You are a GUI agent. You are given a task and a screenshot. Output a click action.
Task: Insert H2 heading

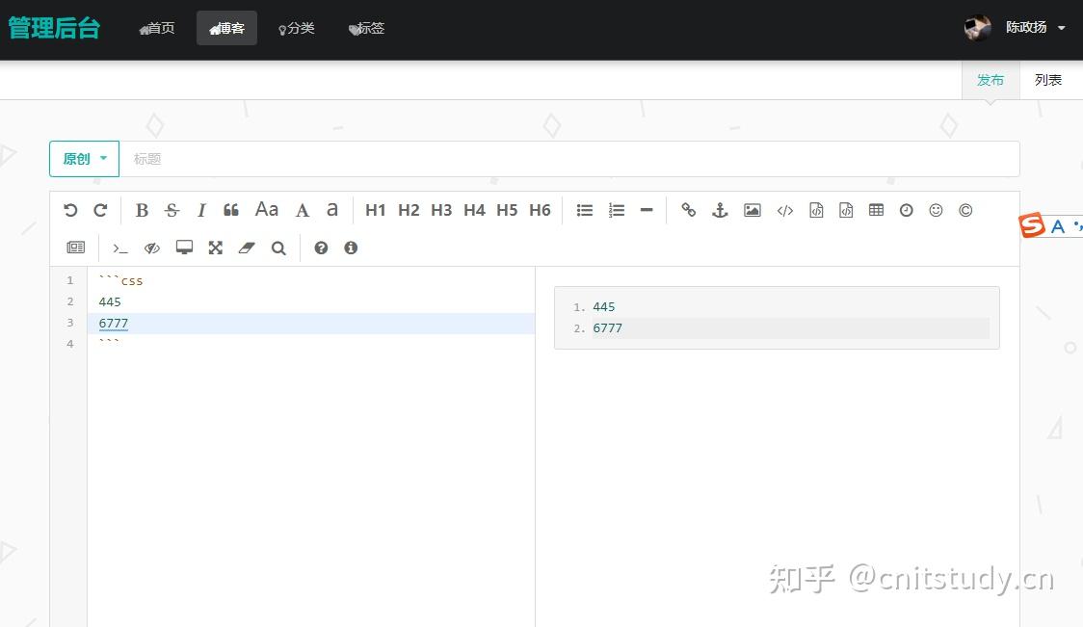click(409, 210)
